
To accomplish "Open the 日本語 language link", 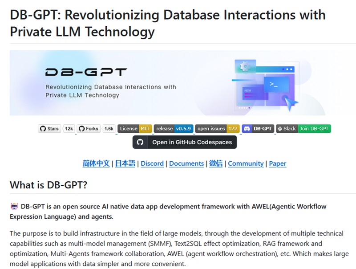I will point(125,163).
